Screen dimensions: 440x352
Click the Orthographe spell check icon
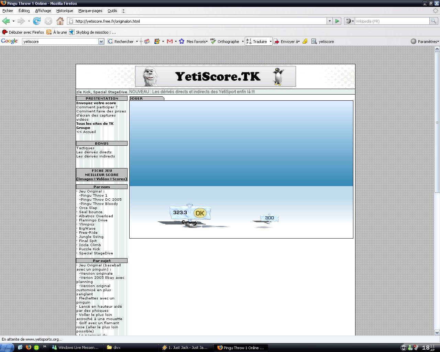coord(213,41)
